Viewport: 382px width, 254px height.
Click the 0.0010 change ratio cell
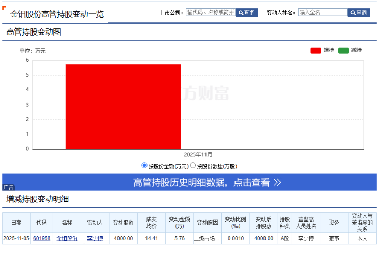[x=236, y=238]
